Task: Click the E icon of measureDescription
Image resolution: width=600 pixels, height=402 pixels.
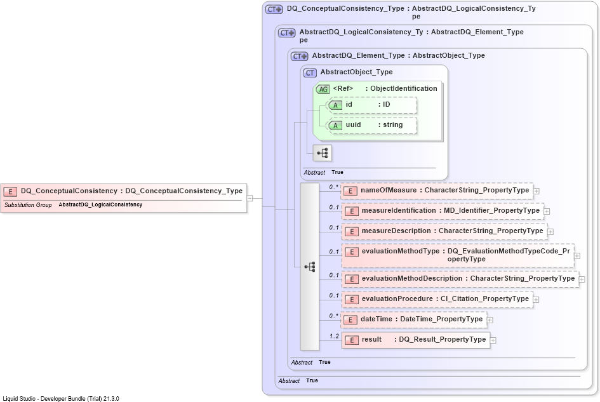Action: [351, 232]
